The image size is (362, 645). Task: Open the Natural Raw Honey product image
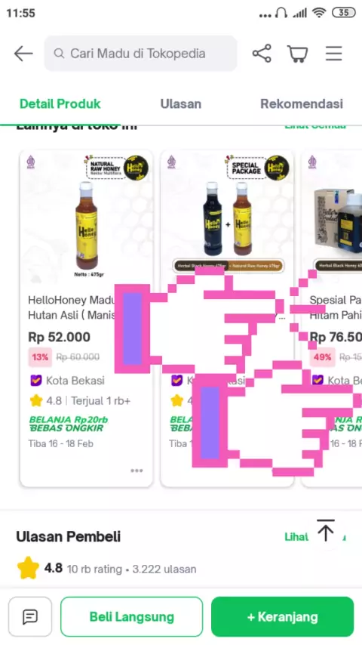tap(86, 218)
